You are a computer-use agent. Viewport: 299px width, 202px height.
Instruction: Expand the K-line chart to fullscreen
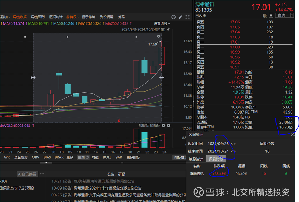[188, 17]
